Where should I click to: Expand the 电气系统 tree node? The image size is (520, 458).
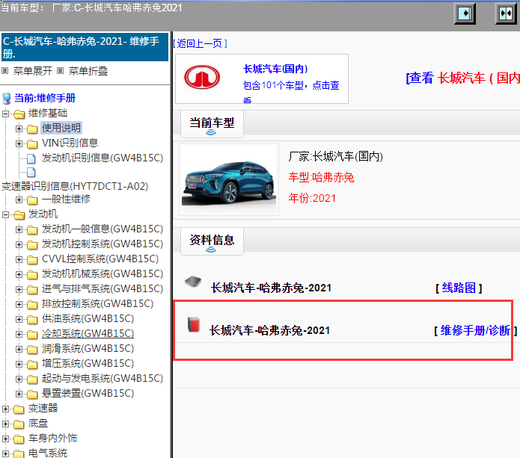(5, 454)
